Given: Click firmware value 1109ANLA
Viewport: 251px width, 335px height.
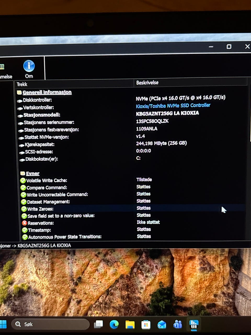Looking at the screenshot, I should pos(147,129).
